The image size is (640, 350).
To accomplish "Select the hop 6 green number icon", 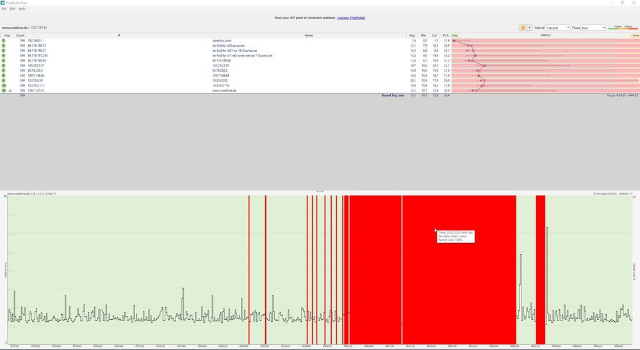I will pos(4,66).
